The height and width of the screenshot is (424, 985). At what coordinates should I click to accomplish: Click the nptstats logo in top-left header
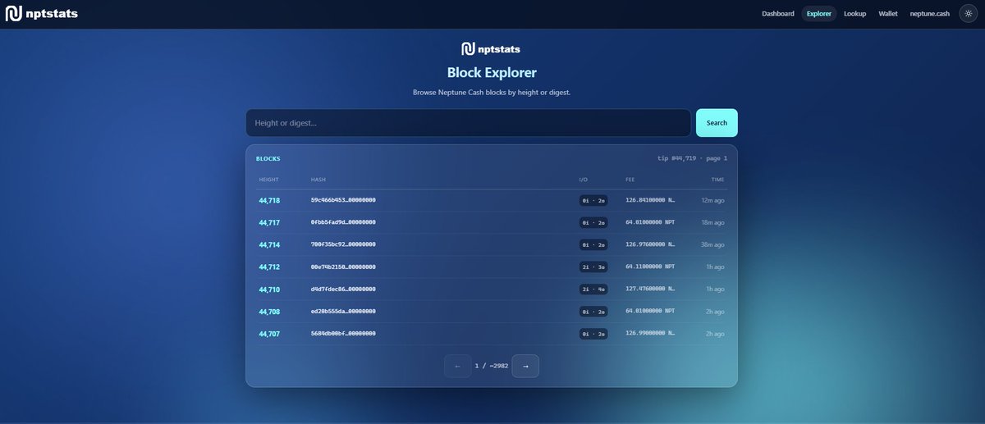pyautogui.click(x=42, y=13)
